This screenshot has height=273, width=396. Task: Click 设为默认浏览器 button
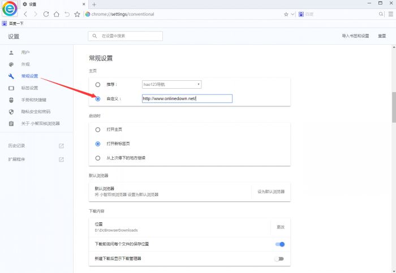pyautogui.click(x=271, y=192)
